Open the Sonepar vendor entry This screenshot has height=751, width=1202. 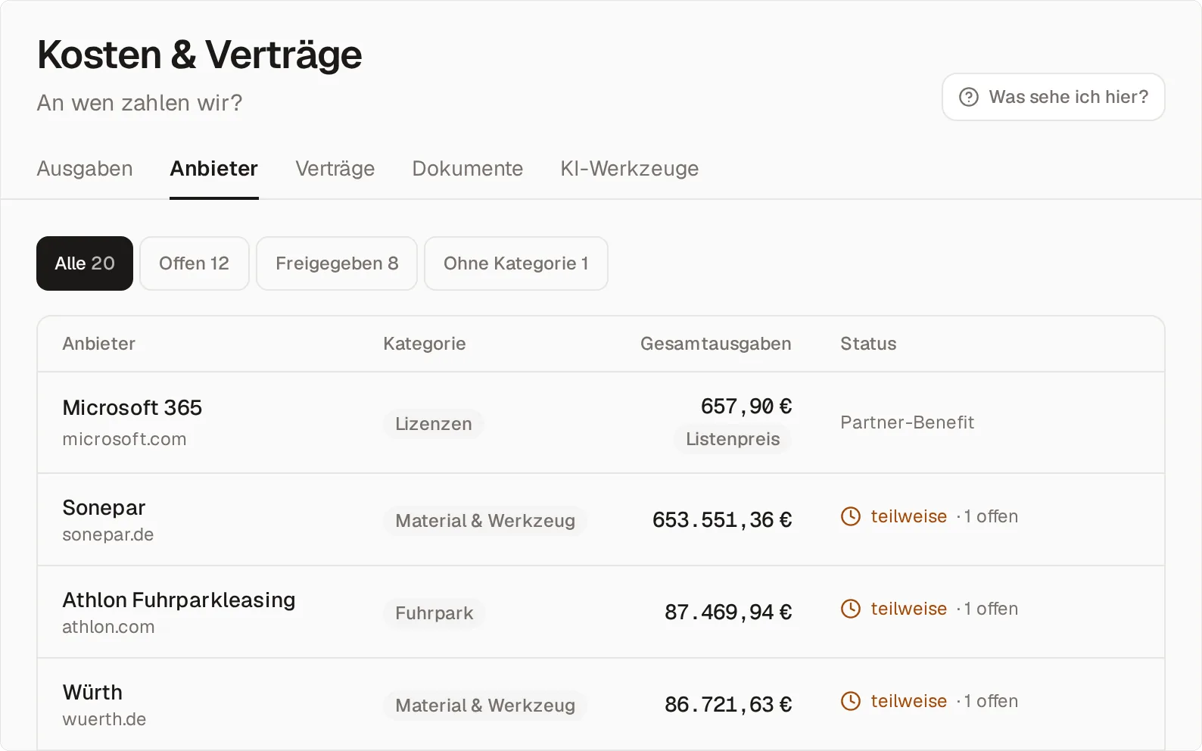(104, 507)
